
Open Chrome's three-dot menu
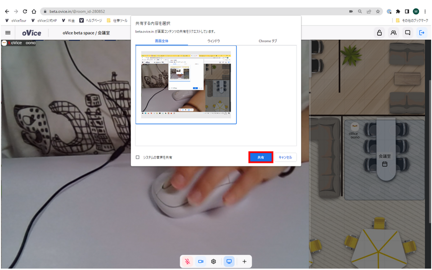tap(425, 12)
